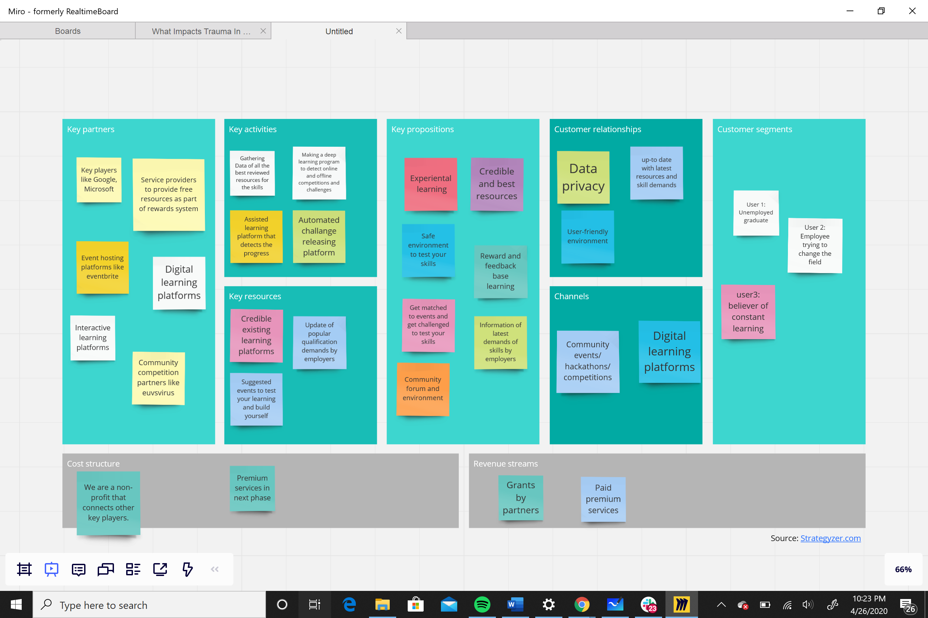
Task: Switch to the Boards tab
Action: [x=67, y=31]
